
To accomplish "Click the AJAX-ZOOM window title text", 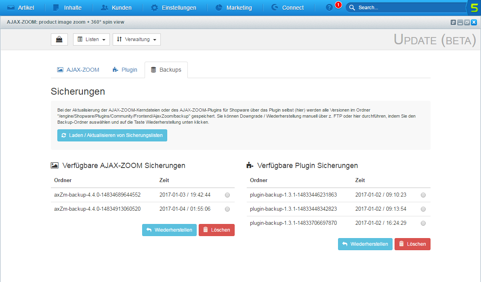I will point(65,22).
